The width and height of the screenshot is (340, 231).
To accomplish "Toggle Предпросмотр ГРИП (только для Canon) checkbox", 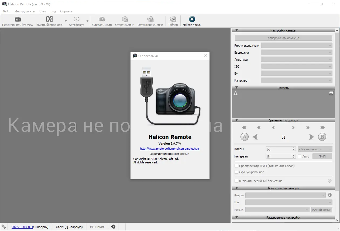I will [x=236, y=166].
